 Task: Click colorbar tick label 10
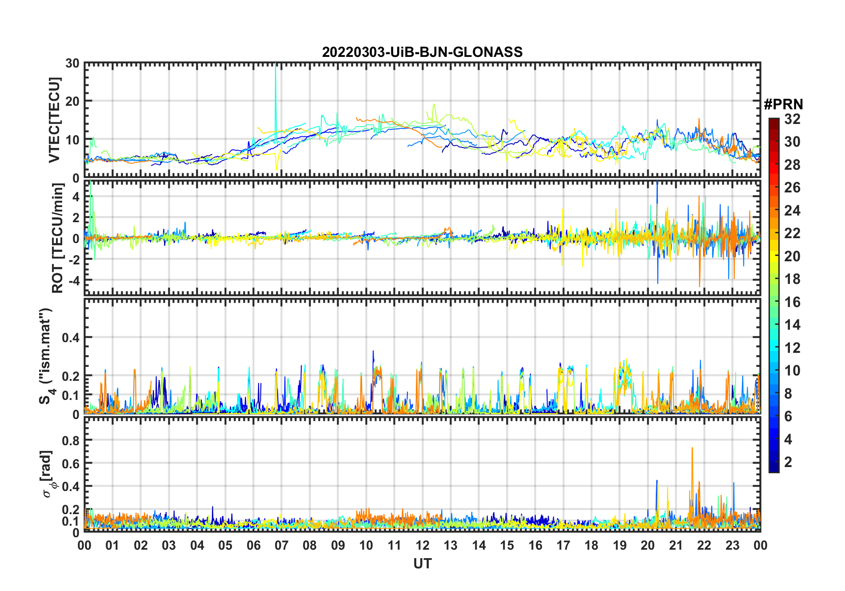(x=792, y=371)
